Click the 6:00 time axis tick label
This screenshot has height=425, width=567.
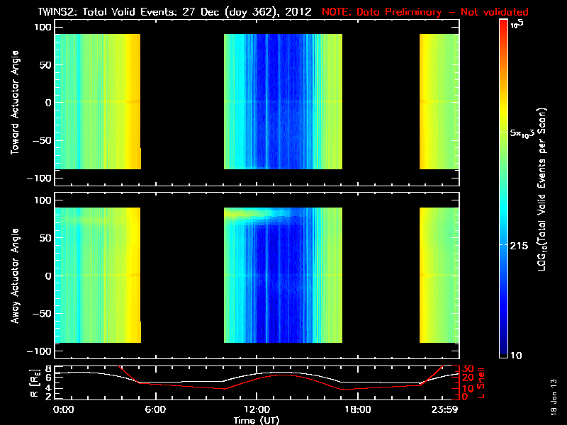tap(155, 409)
